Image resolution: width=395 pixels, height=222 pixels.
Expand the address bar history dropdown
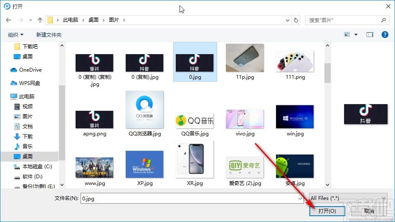[288, 20]
